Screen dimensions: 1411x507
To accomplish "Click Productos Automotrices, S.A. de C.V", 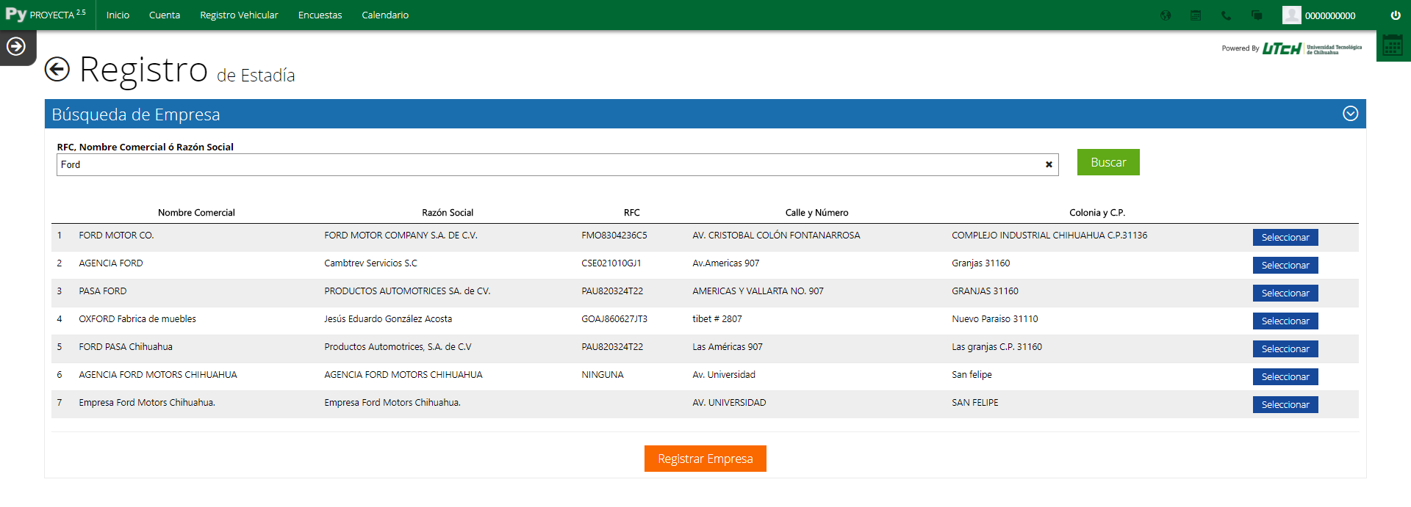I will (x=398, y=347).
